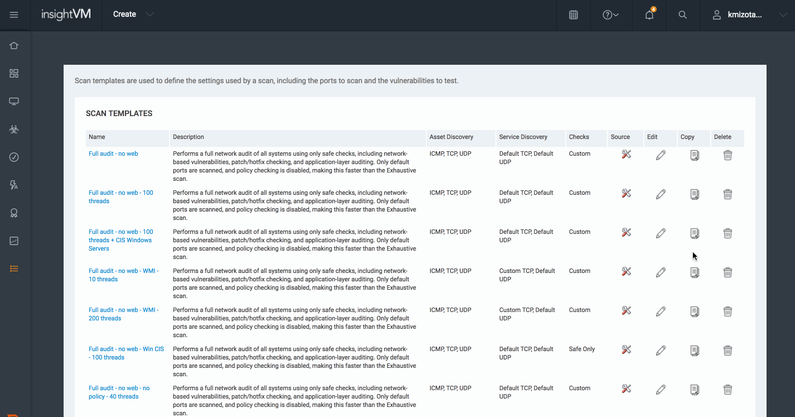Select the Administration list icon in sidebar

click(14, 269)
